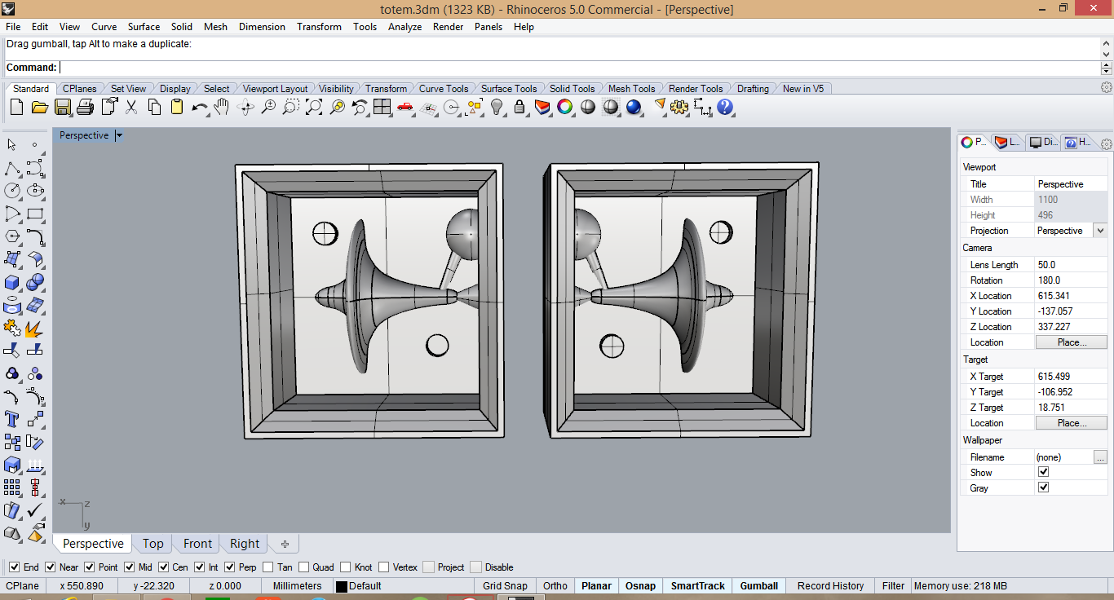Click the Undo arrow icon
The height and width of the screenshot is (600, 1114).
200,107
